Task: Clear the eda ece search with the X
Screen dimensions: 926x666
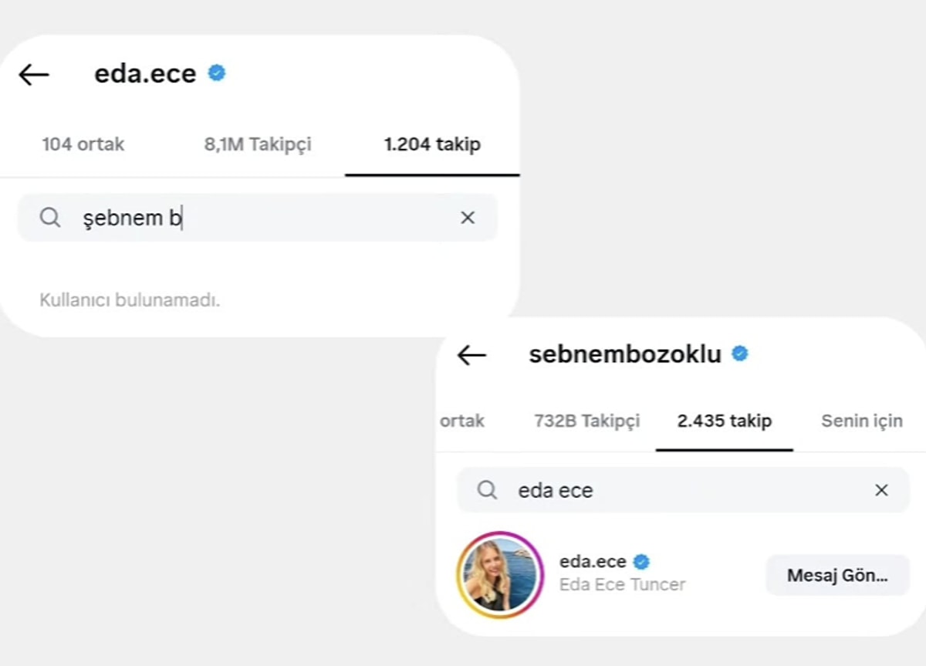Action: tap(880, 490)
